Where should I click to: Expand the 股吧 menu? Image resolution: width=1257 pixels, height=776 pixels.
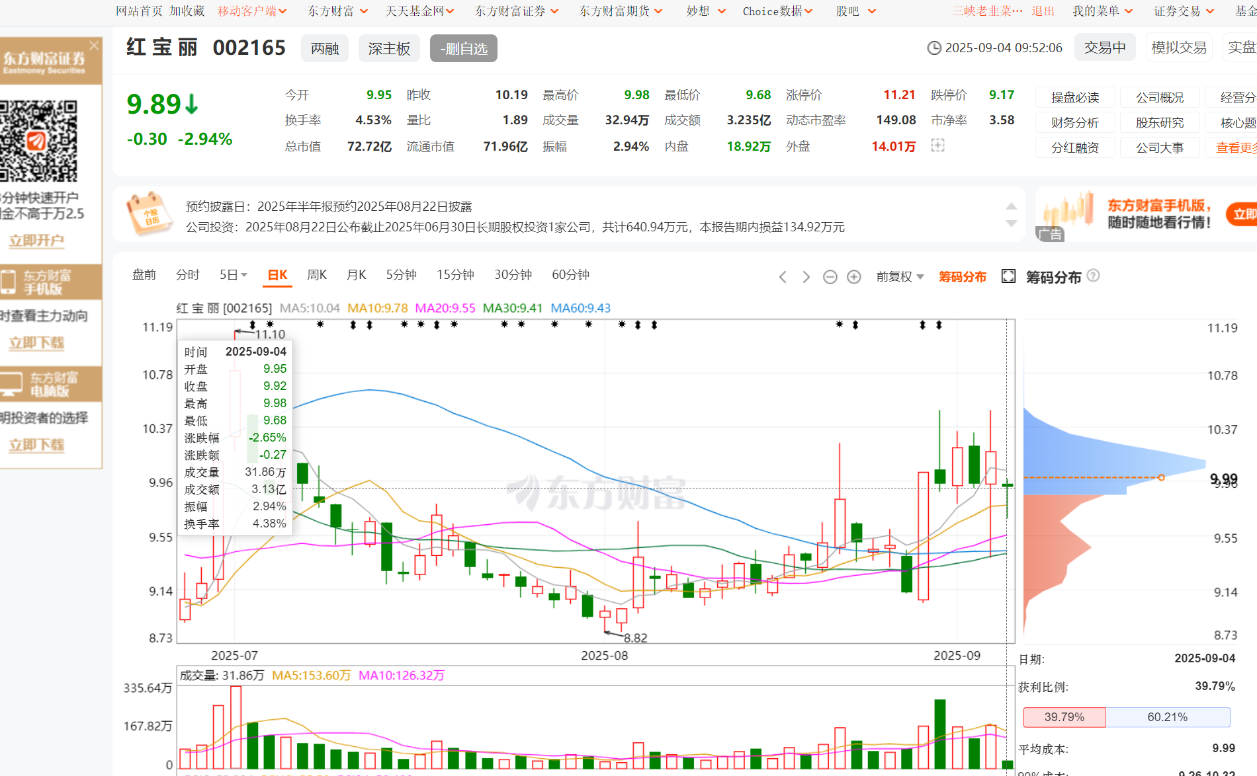pos(855,11)
